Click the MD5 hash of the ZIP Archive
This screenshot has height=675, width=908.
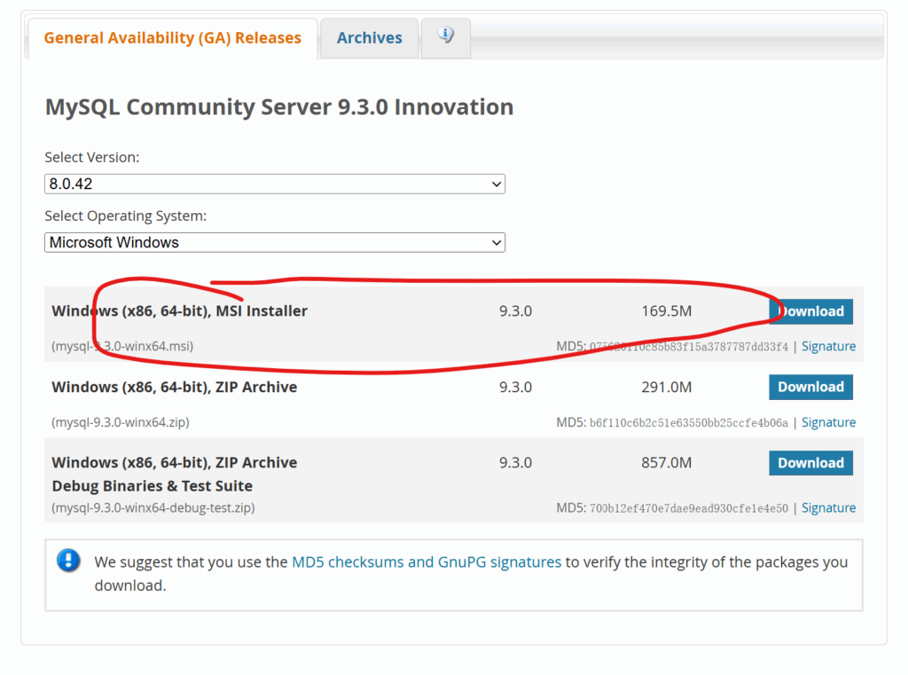[x=688, y=423]
